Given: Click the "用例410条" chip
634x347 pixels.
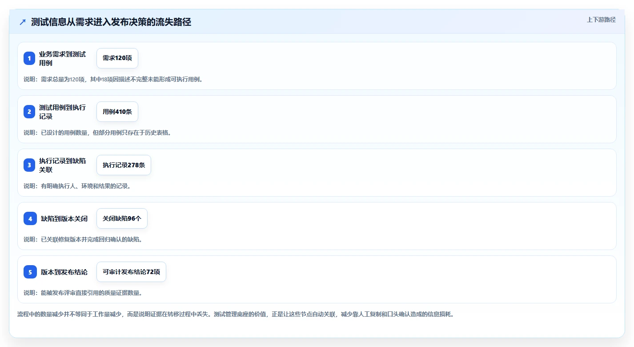Looking at the screenshot, I should pyautogui.click(x=117, y=112).
